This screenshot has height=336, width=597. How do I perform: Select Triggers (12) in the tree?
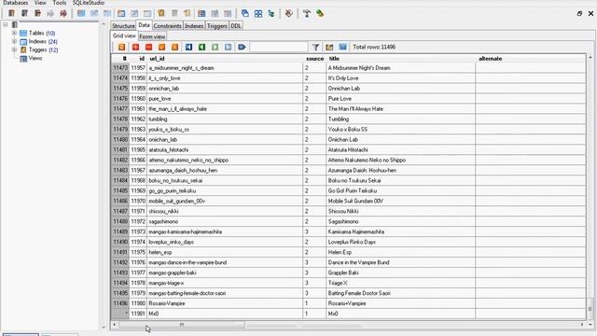44,49
